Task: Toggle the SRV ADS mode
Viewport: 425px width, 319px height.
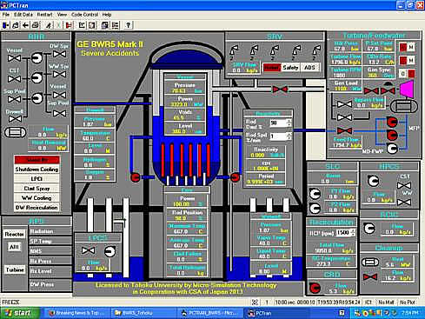Action: 309,68
